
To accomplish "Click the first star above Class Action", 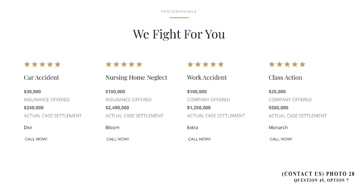I will coord(272,64).
